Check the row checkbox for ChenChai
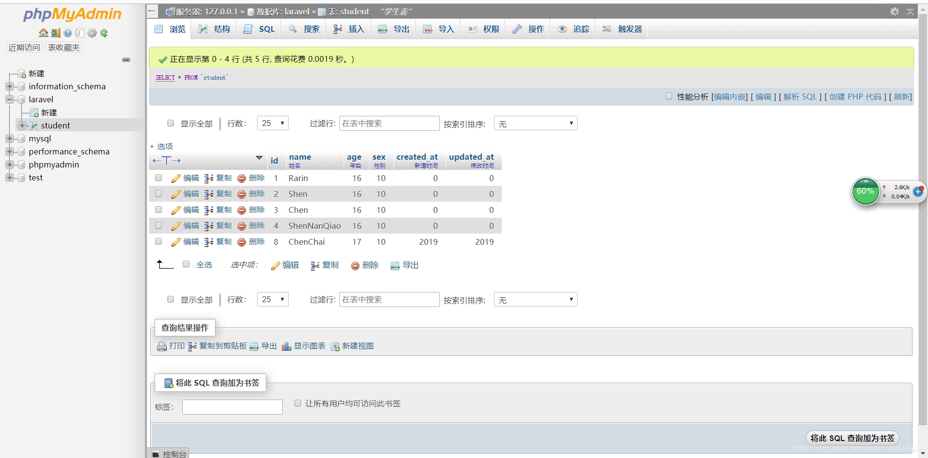The height and width of the screenshot is (458, 928). pos(158,242)
